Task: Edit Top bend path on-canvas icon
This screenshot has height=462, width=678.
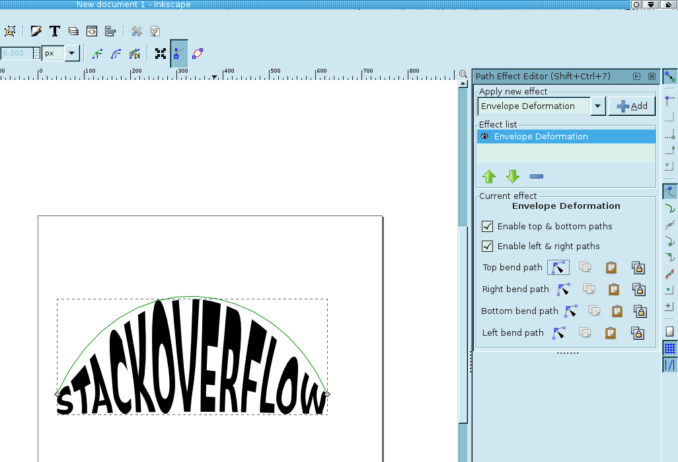Action: pos(558,267)
